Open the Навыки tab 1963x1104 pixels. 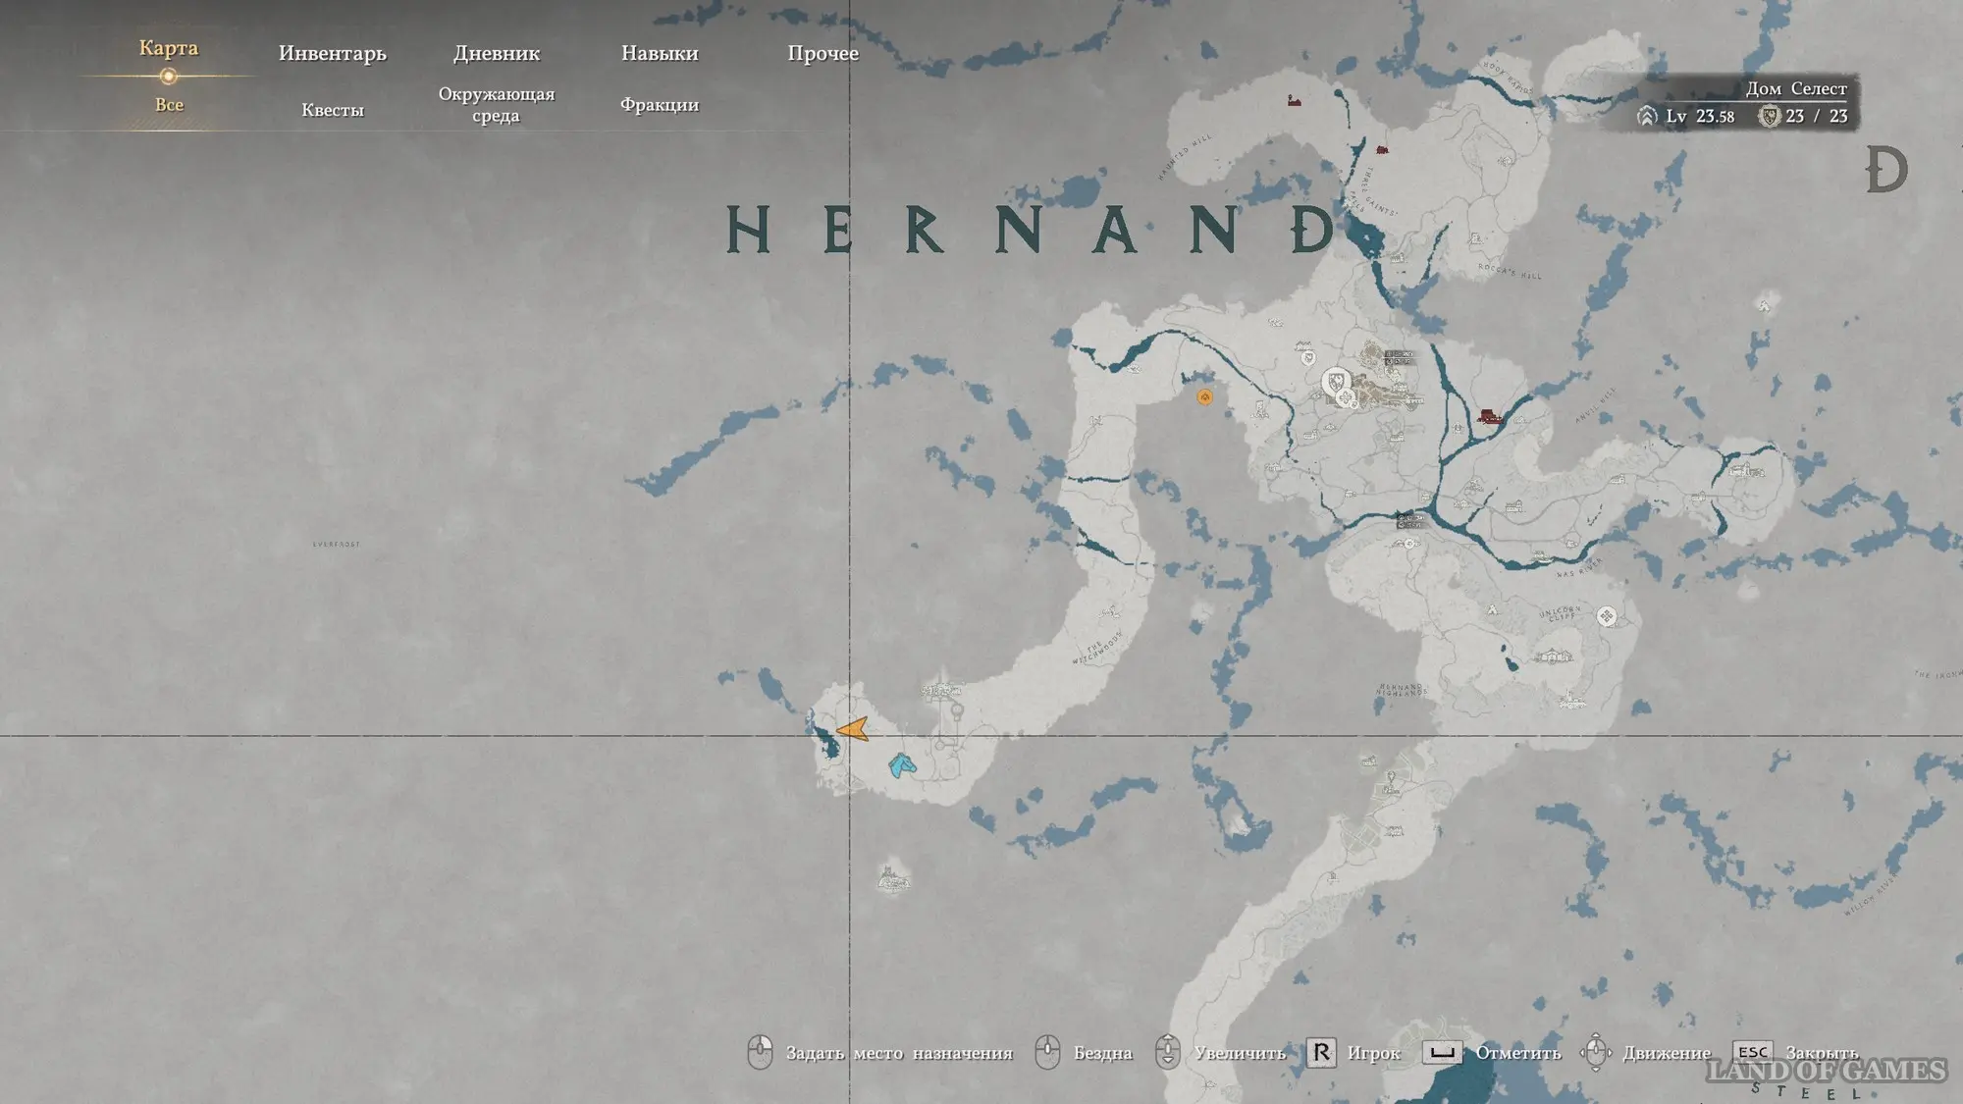[x=659, y=53]
